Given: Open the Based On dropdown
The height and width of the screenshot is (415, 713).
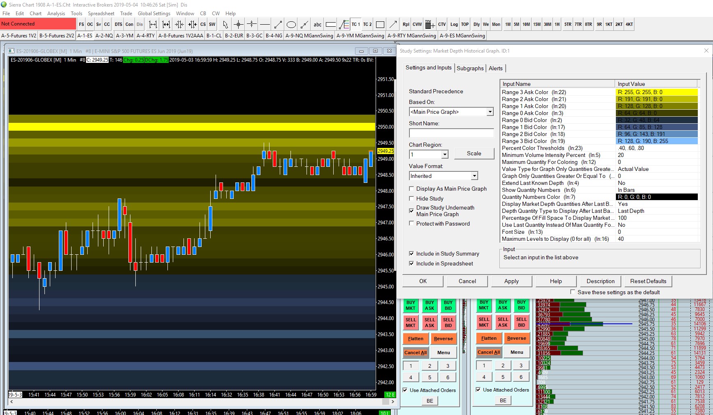Looking at the screenshot, I should click(490, 112).
